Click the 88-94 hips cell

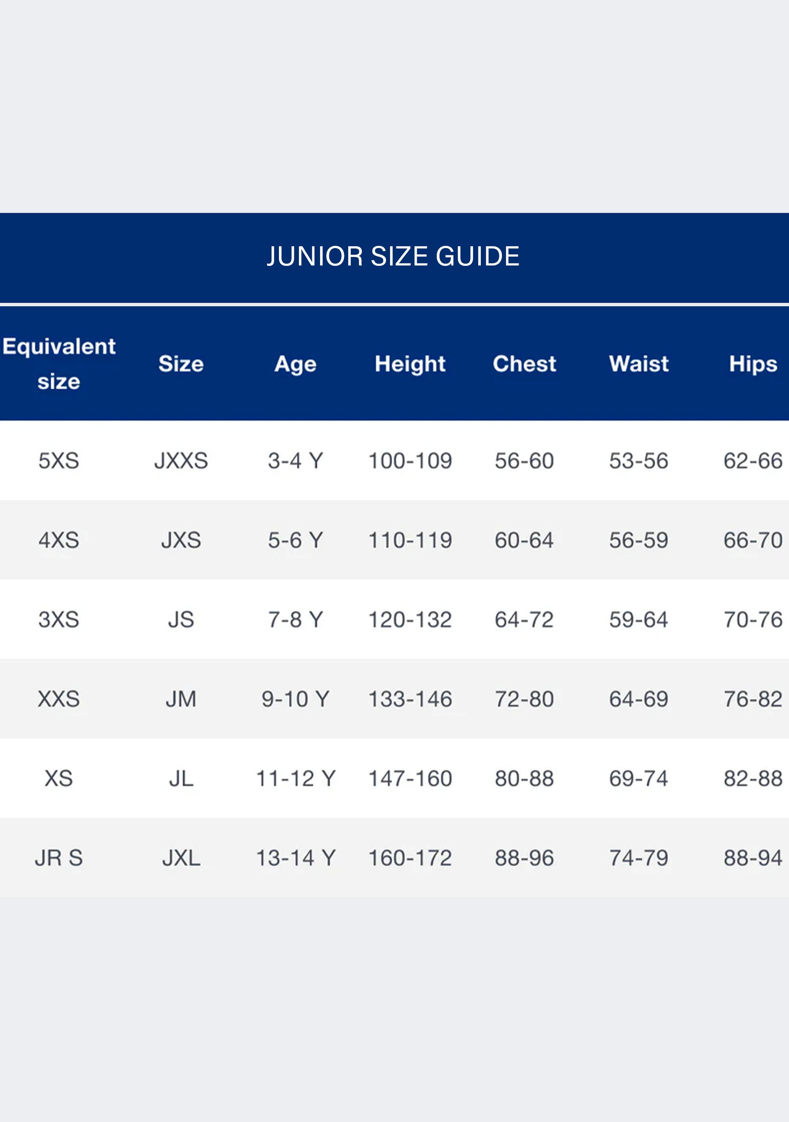tap(753, 858)
